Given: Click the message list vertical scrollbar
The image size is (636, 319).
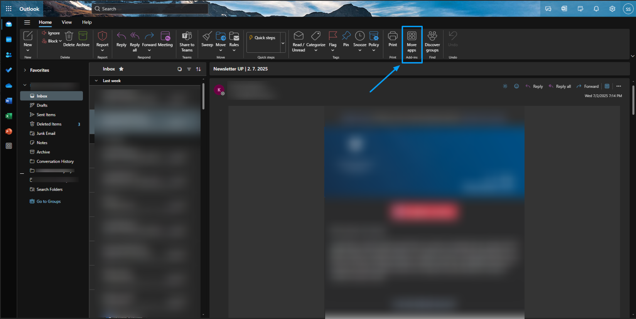Looking at the screenshot, I should click(203, 96).
